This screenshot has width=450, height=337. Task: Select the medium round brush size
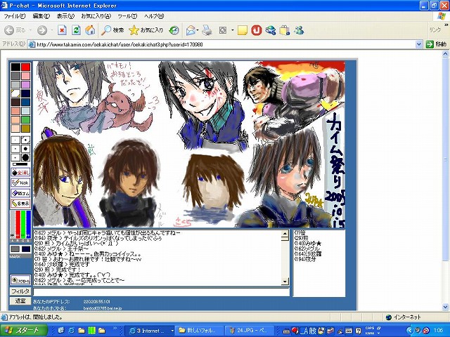click(x=25, y=149)
